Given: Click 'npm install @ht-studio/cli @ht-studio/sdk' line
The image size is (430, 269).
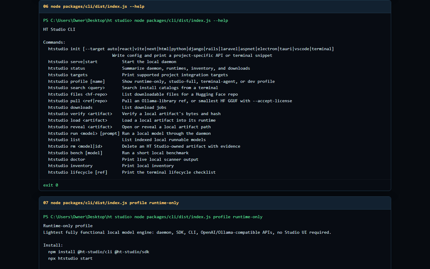Looking at the screenshot, I should [99, 252].
